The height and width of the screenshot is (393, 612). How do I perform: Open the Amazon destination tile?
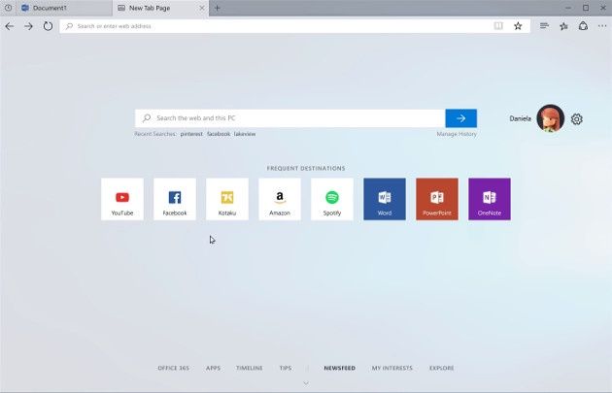click(280, 199)
